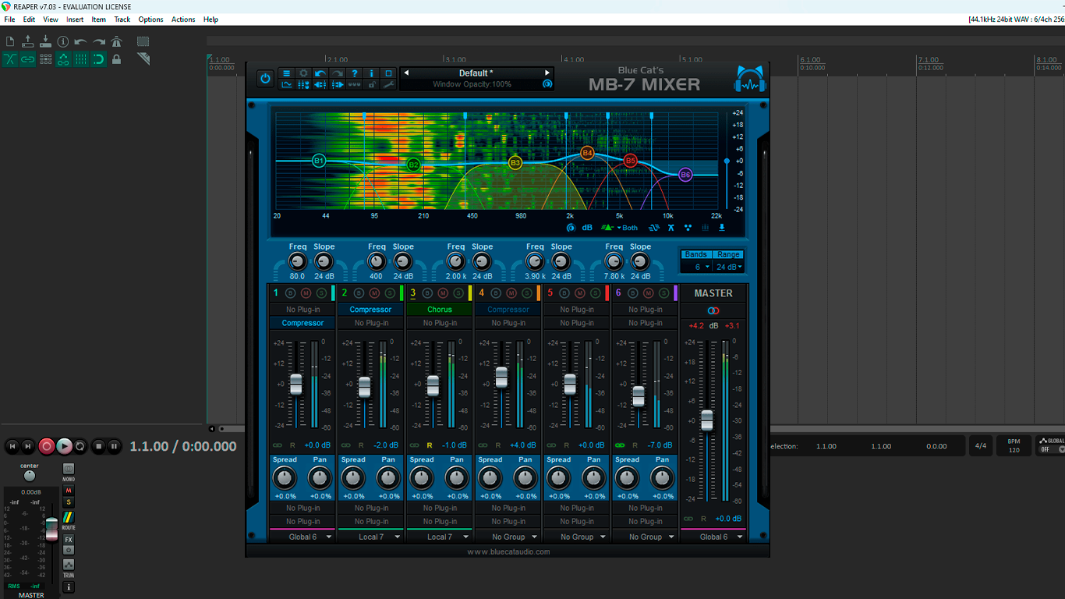Viewport: 1065px width, 599px height.
Task: Solo band 2 with its S button
Action: (389, 293)
